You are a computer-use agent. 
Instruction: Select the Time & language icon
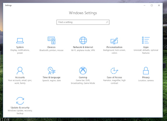[51, 70]
